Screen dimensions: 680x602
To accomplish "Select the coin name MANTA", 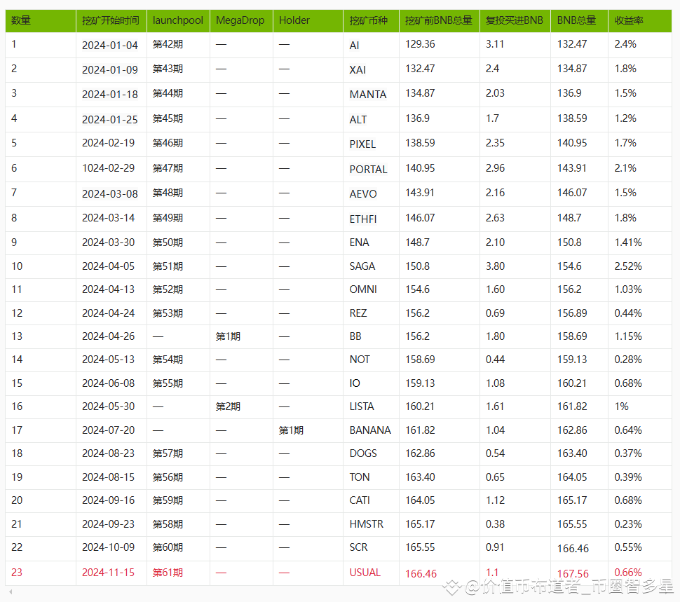I will [368, 95].
